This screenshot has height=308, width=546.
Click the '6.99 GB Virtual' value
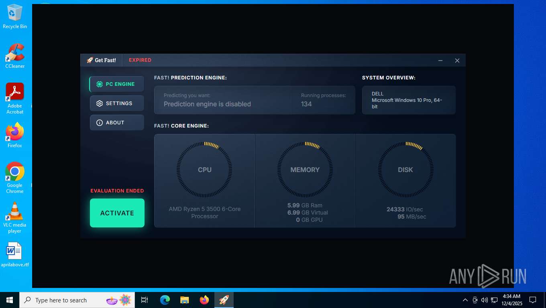pos(308,213)
